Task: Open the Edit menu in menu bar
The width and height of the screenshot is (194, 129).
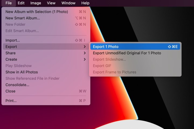Action: [21, 3]
